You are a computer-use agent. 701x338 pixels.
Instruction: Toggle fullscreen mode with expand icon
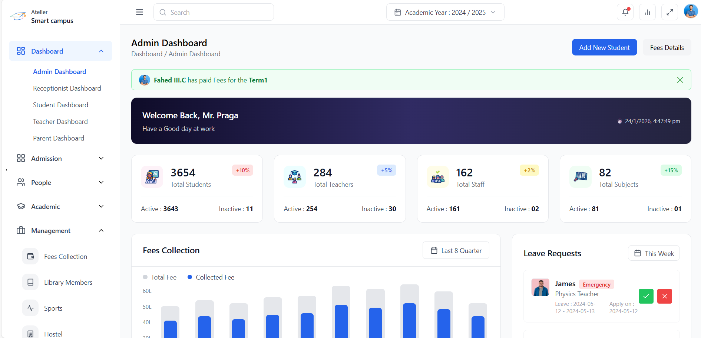669,12
